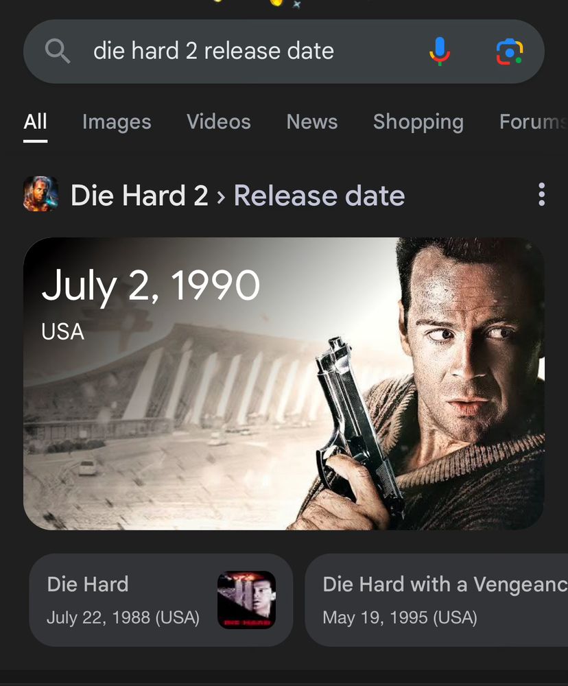Select the All results tab
Image resolution: width=568 pixels, height=686 pixels.
[x=35, y=121]
